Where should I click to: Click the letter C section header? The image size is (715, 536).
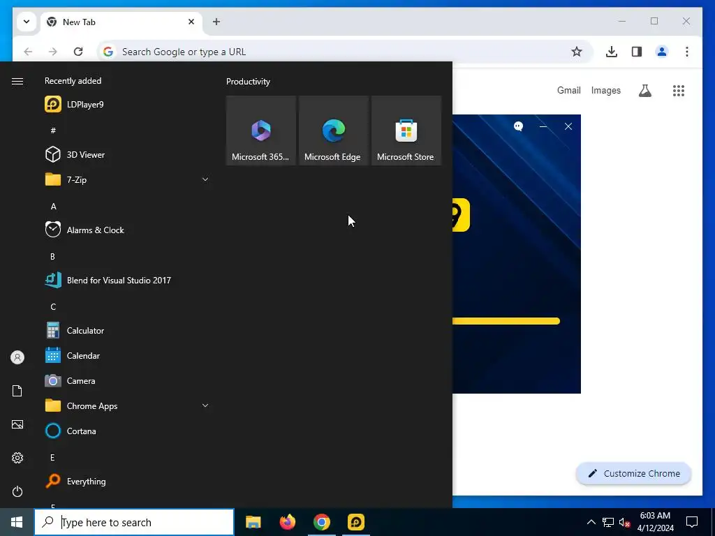[x=53, y=307]
